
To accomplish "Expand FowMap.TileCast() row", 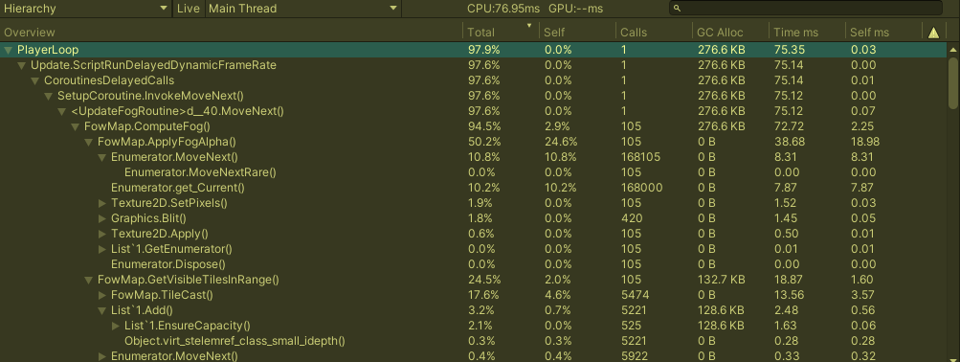I will tap(102, 295).
